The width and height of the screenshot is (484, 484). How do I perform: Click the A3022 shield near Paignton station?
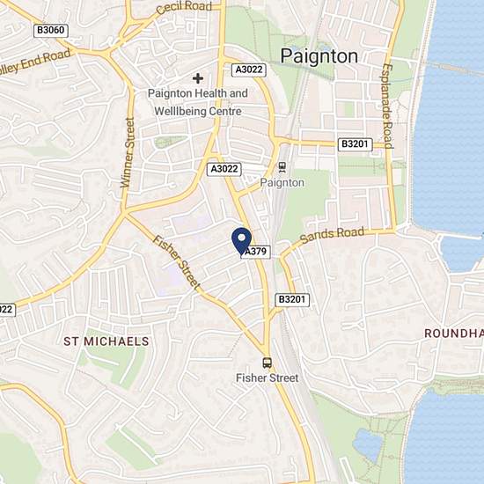(x=224, y=169)
